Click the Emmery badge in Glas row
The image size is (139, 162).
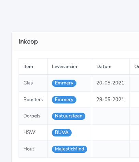(64, 83)
